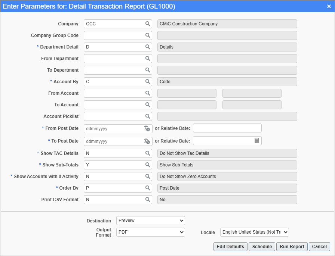
Task: Open the Company lookup magnifier
Action: [148, 24]
